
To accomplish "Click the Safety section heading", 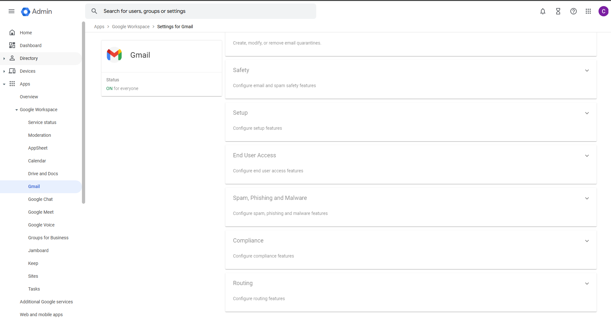I will (241, 70).
